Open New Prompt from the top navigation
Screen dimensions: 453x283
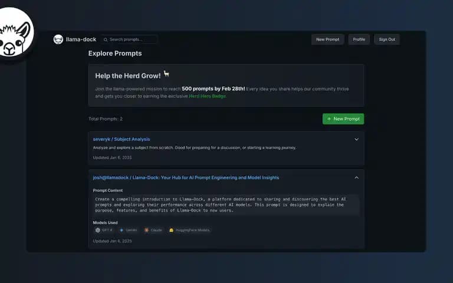pyautogui.click(x=327, y=40)
